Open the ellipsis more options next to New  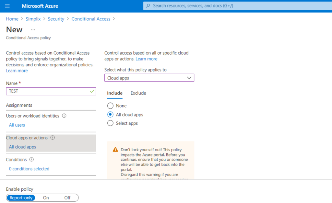[x=33, y=30]
